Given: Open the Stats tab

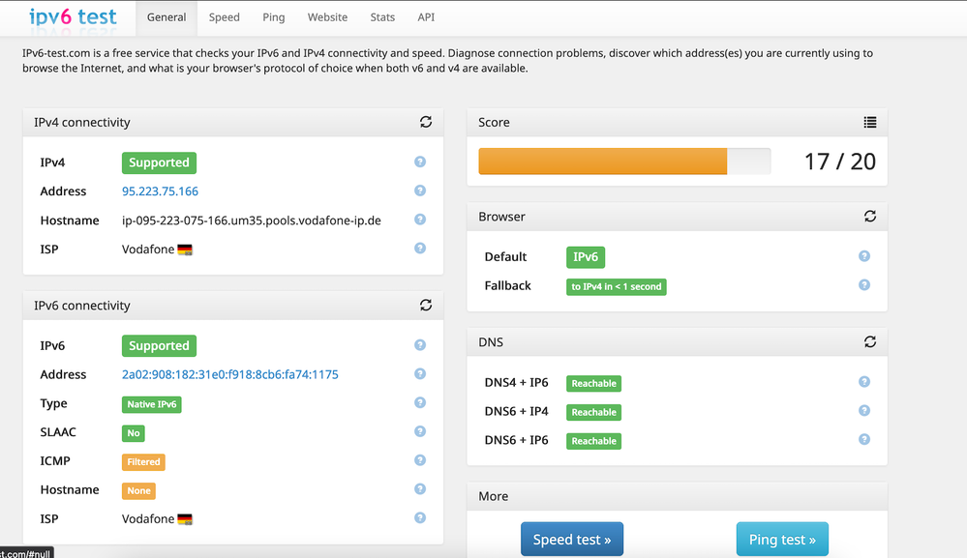Looking at the screenshot, I should point(382,17).
